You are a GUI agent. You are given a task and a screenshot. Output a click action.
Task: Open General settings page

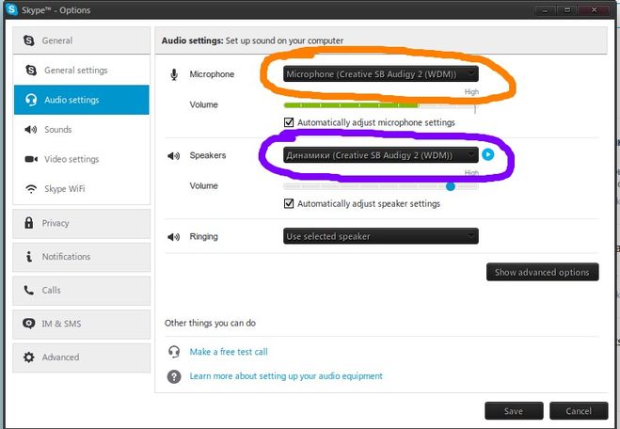tap(82, 70)
